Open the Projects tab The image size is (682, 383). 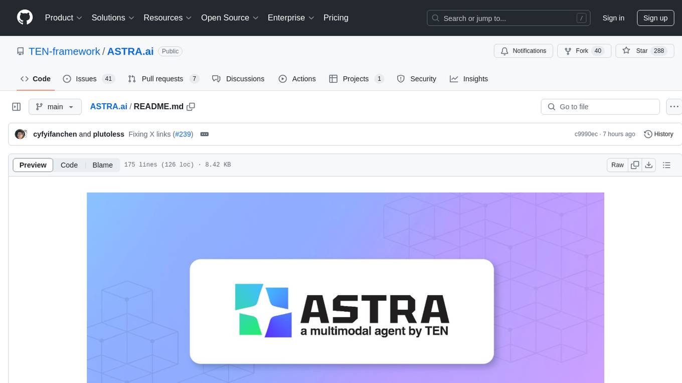point(357,79)
